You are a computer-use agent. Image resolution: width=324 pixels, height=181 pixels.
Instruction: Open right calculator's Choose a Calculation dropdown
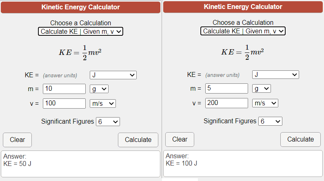(x=243, y=31)
